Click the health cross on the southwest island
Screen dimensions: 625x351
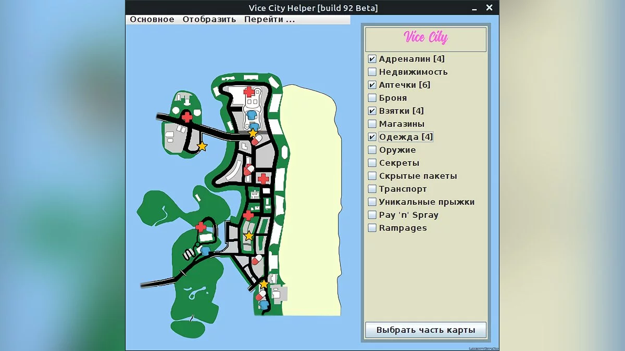pos(201,226)
